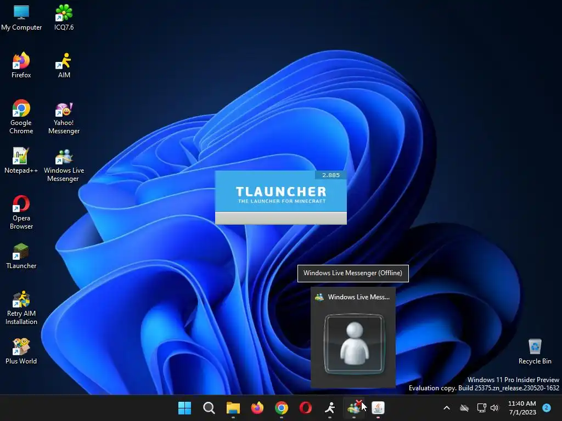Viewport: 562px width, 421px height.
Task: Select the Firefox desktop shortcut
Action: click(21, 66)
